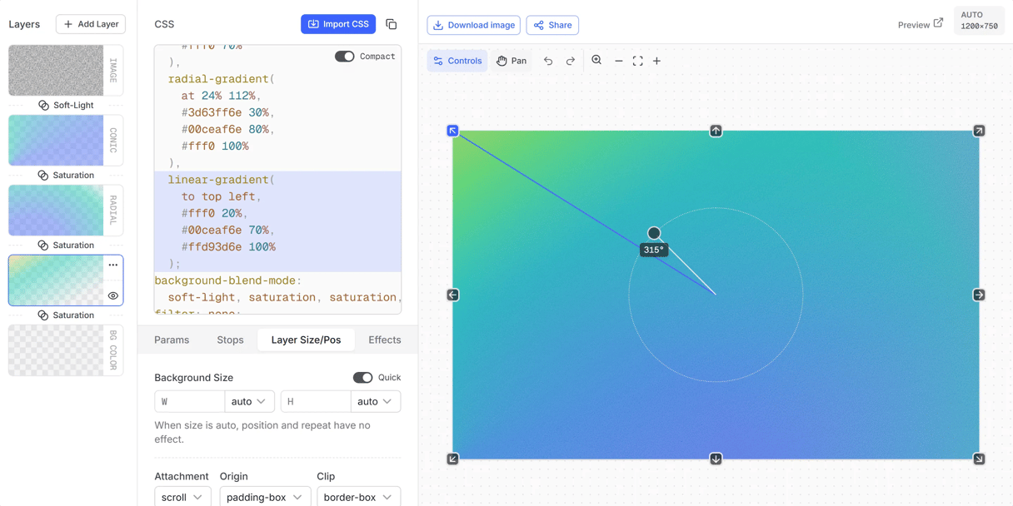Click the redo arrow icon
The width and height of the screenshot is (1013, 506).
[x=570, y=60]
